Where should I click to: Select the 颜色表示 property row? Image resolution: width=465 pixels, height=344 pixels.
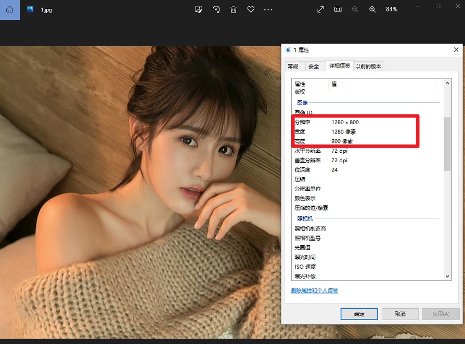[367, 198]
